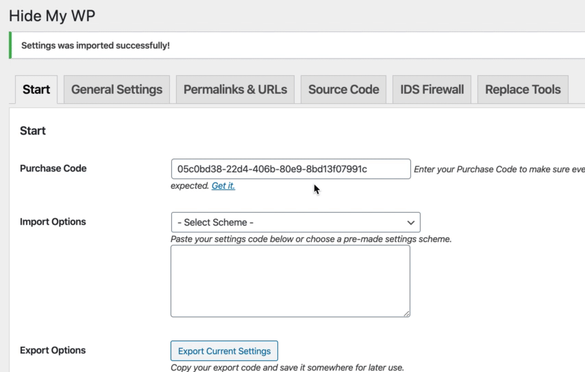
Task: Focus the settings code text area
Action: pos(290,280)
